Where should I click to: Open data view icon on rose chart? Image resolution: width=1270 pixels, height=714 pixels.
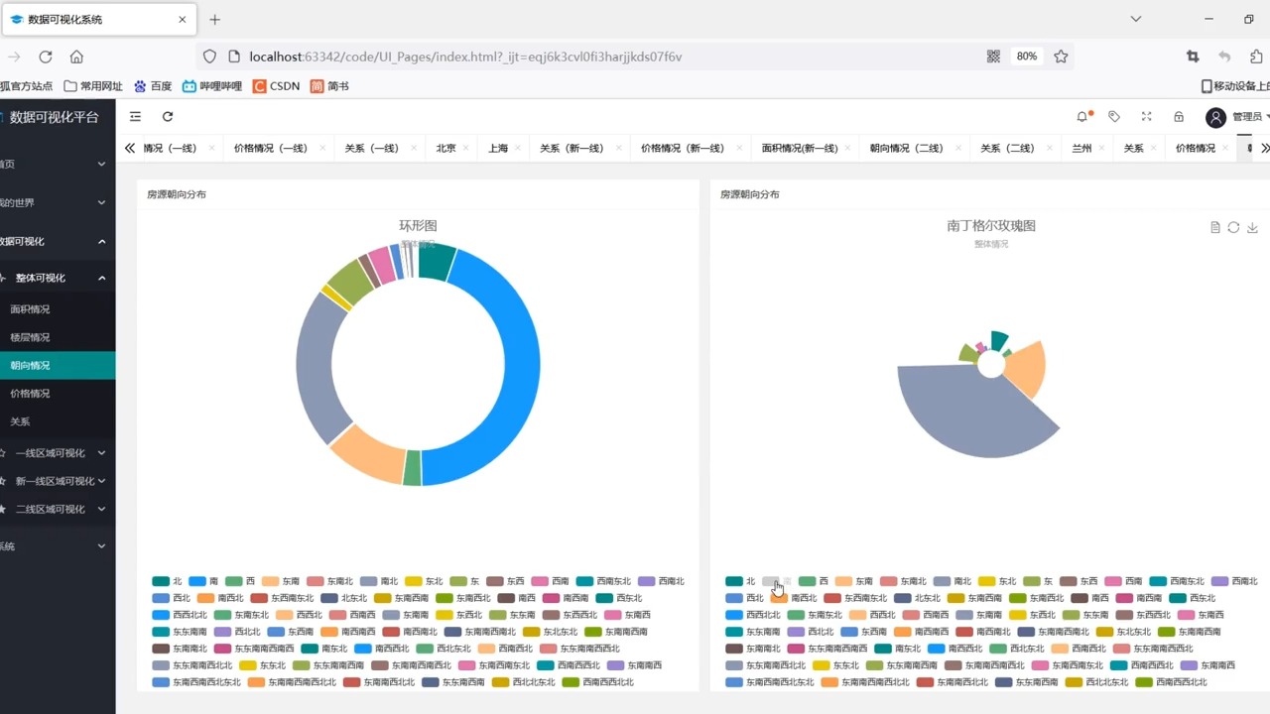(x=1215, y=227)
